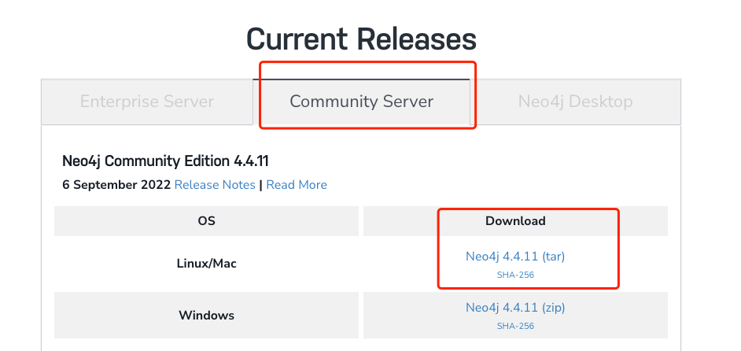Open the Neo4j Desktop tab
Image resolution: width=741 pixels, height=351 pixels.
coord(575,102)
